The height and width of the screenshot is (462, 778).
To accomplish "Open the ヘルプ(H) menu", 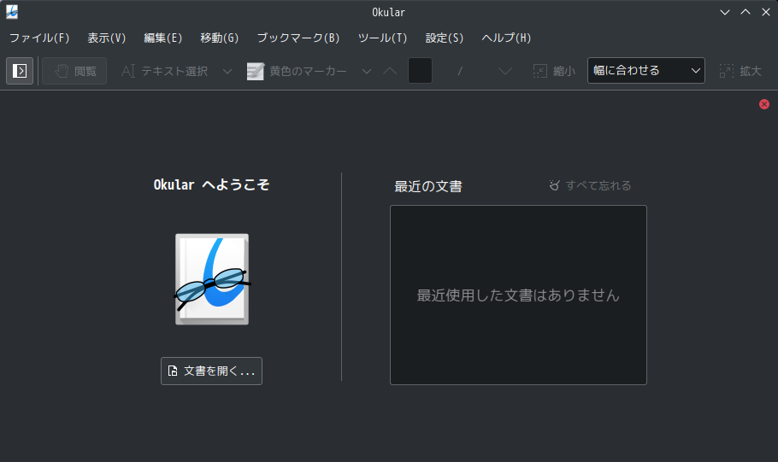I will 506,38.
